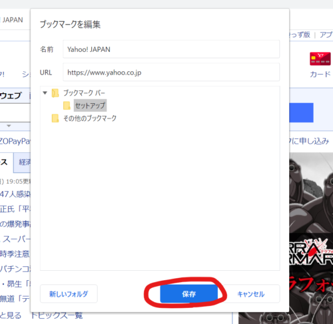Select the ブックマーク バー folder
This screenshot has width=333, height=324.
click(84, 93)
